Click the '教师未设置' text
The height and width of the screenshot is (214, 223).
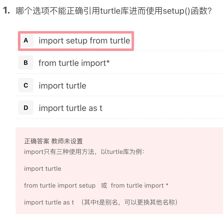[67, 141]
